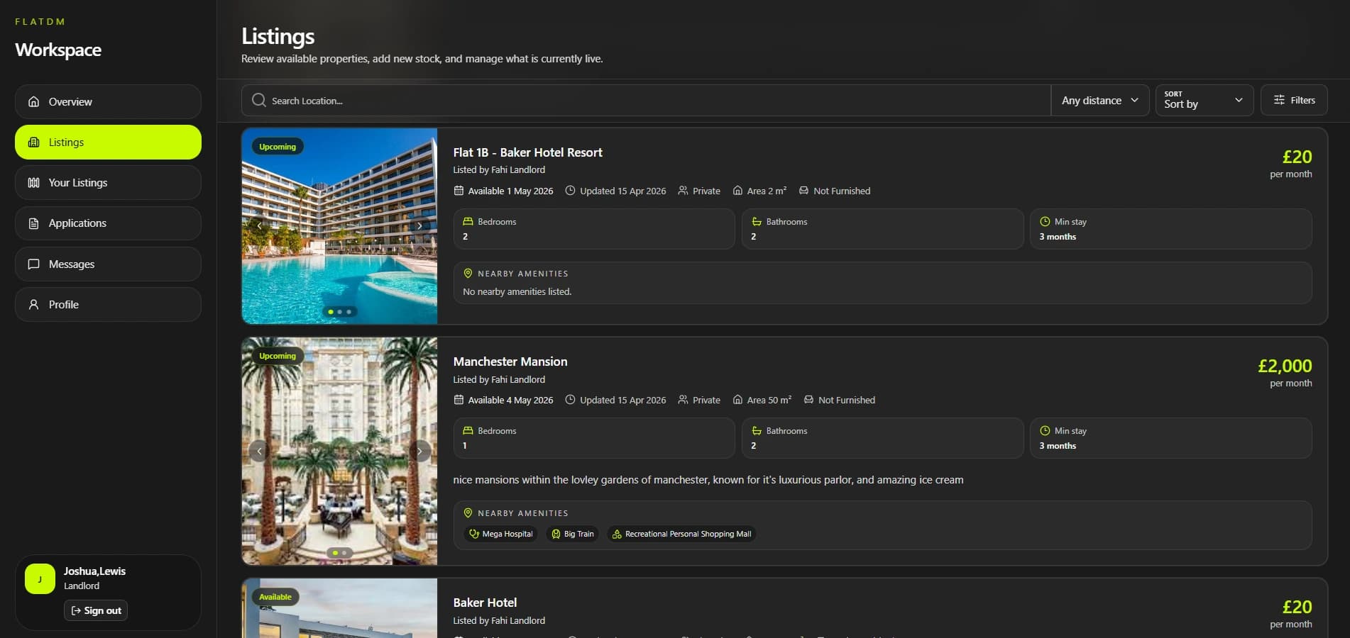Click the Sign out button

[x=96, y=610]
